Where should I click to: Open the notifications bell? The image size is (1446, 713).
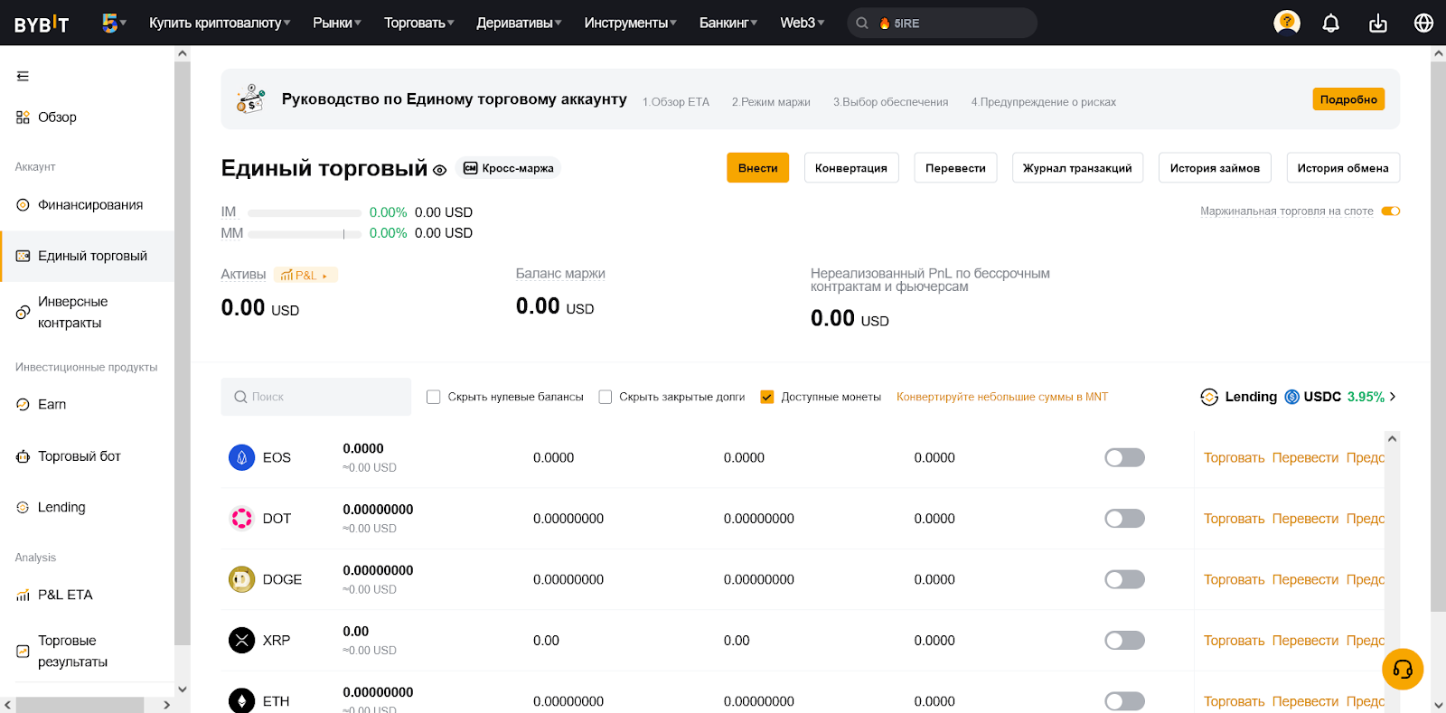click(1330, 23)
